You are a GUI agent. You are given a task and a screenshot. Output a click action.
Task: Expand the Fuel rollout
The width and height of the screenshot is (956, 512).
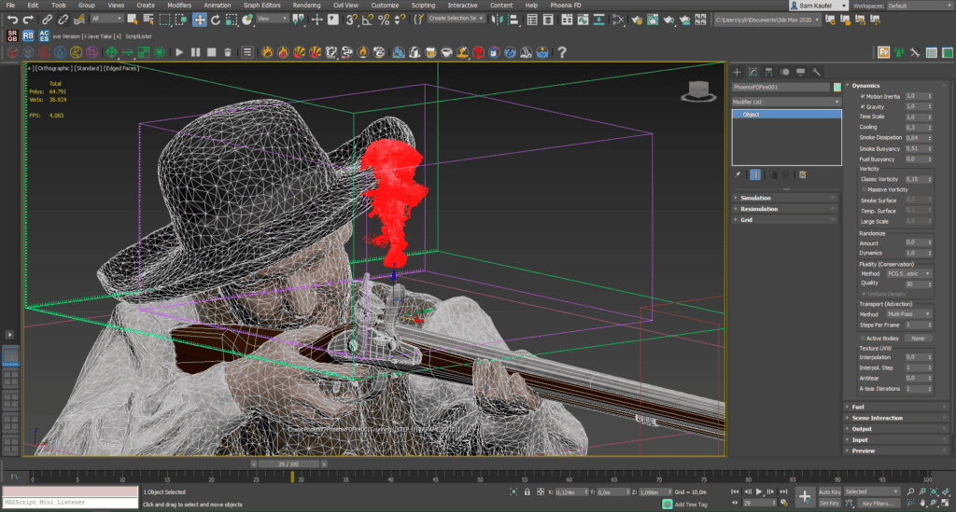(897, 407)
